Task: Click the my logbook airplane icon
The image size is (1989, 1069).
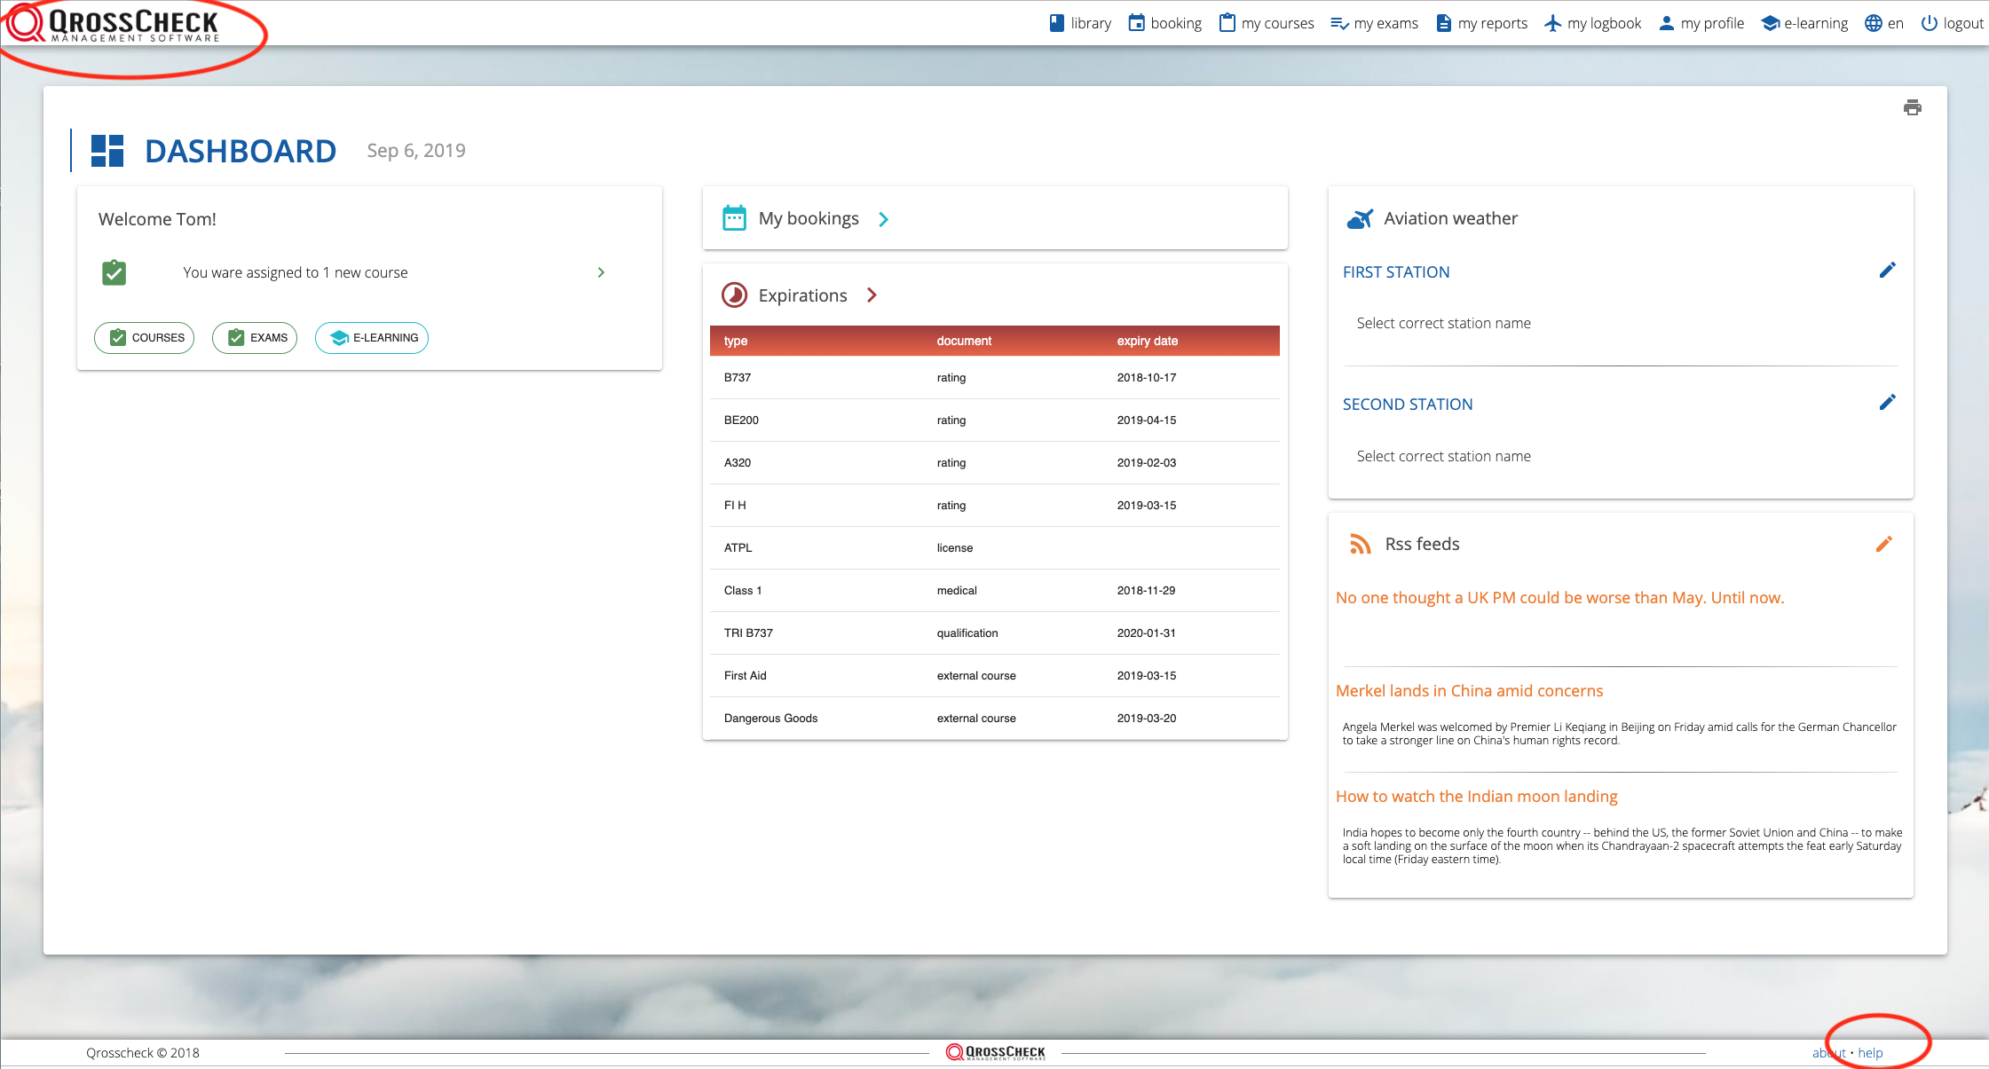Action: (1552, 23)
